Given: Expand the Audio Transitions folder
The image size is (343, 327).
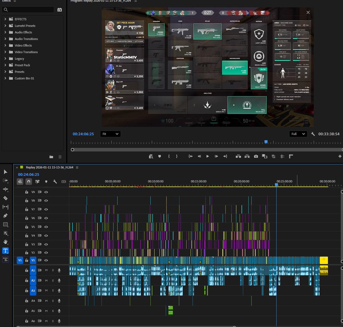Looking at the screenshot, I should [5, 39].
